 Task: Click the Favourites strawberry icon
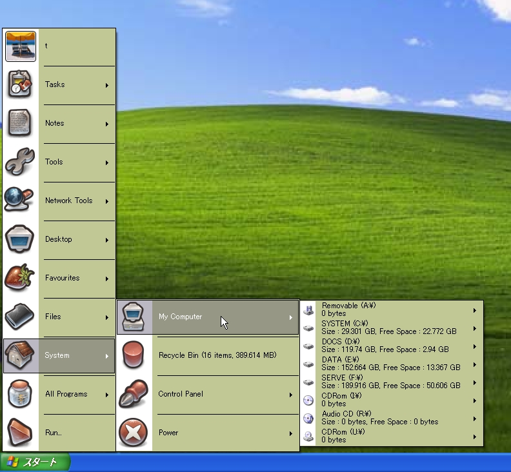coord(19,277)
